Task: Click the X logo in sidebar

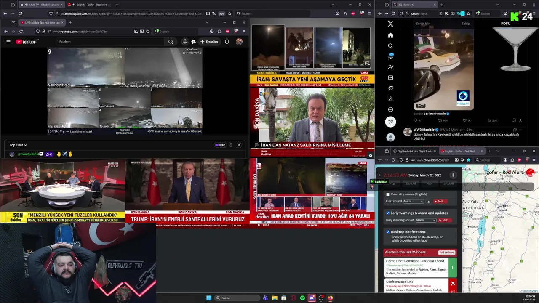Action: pyautogui.click(x=390, y=24)
